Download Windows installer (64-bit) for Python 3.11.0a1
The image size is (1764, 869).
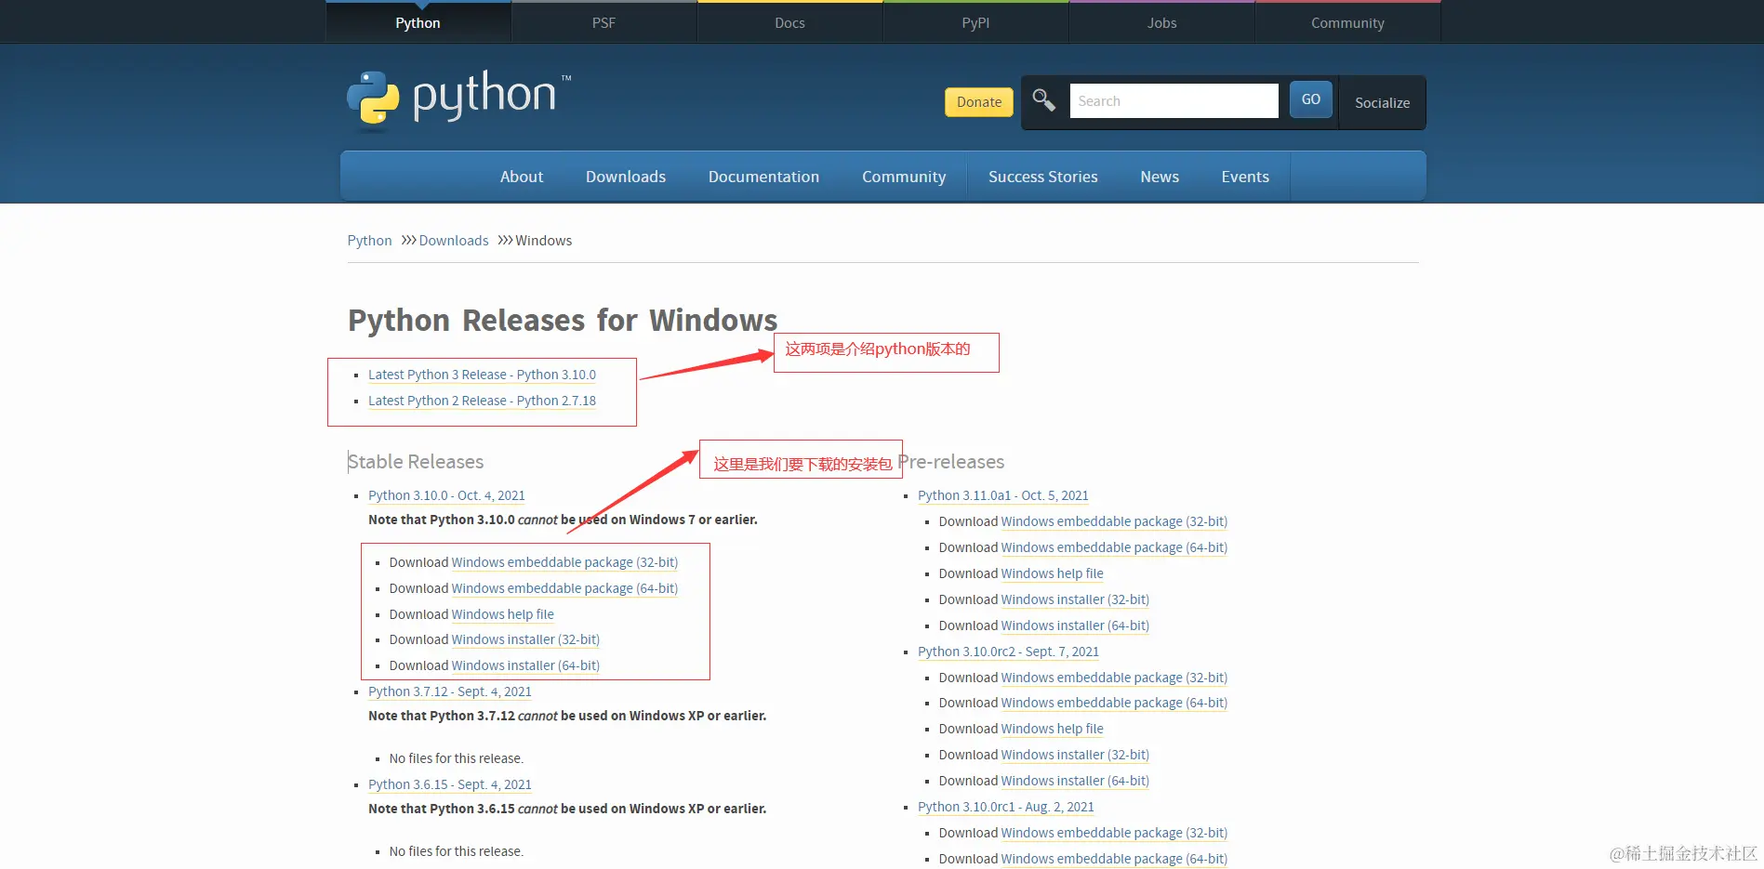(x=1075, y=625)
